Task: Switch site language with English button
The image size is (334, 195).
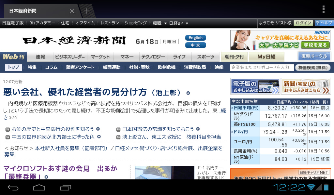Action: (x=195, y=38)
